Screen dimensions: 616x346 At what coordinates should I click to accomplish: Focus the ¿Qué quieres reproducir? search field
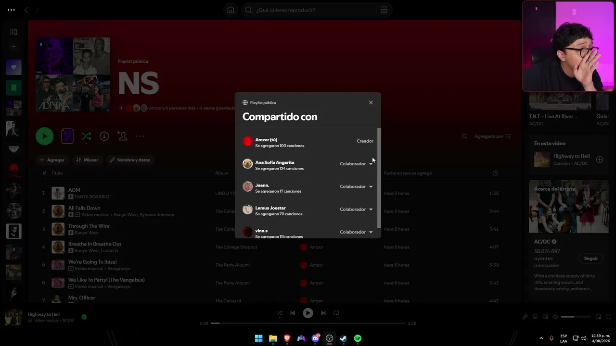(308, 10)
